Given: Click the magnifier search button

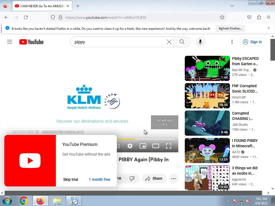Looking at the screenshot, I should tap(182, 42).
